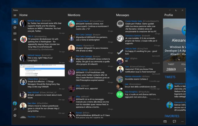Click the speech bubble icon in bottom bar

(x=174, y=121)
